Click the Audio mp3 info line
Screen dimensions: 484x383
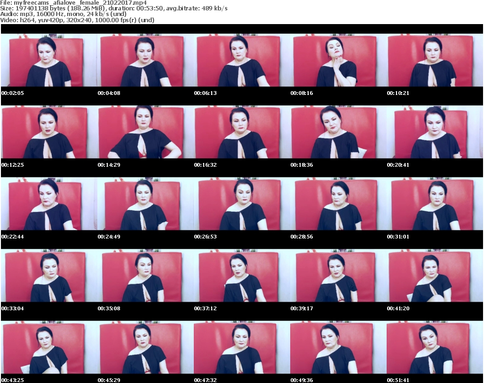[x=63, y=14]
